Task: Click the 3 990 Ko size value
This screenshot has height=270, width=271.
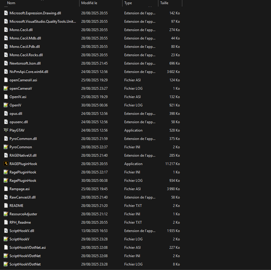Action: point(173,189)
